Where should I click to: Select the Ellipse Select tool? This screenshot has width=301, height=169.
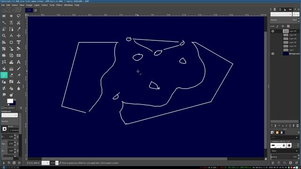coord(11,16)
